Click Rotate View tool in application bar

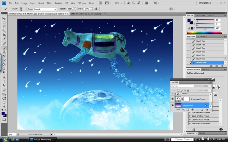[x=139, y=3]
